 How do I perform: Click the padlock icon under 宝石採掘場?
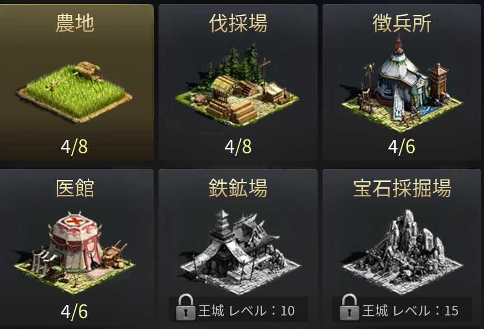click(x=349, y=307)
